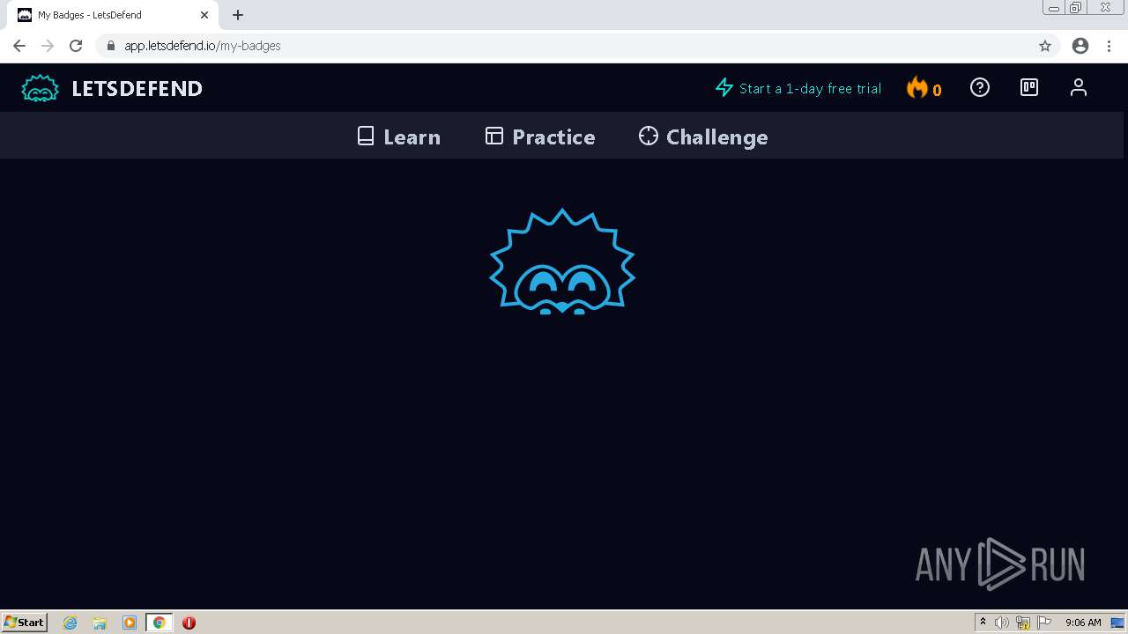This screenshot has height=634, width=1128.
Task: Click the 9:06 AM taskbar clock
Action: pos(1083,623)
